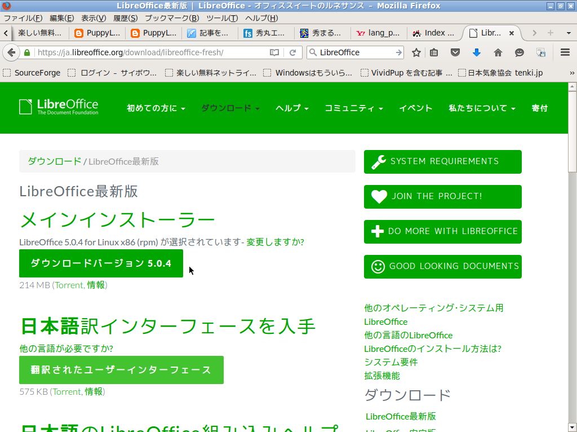Open the ブックマーク(B) menu
Image resolution: width=577 pixels, height=432 pixels.
tap(172, 18)
